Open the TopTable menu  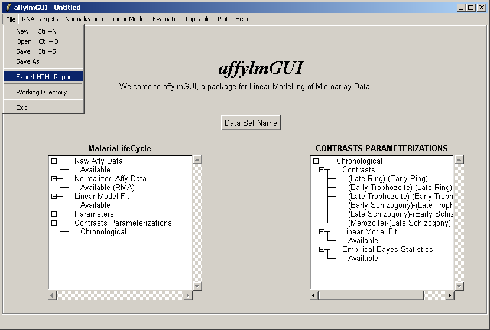coord(197,19)
